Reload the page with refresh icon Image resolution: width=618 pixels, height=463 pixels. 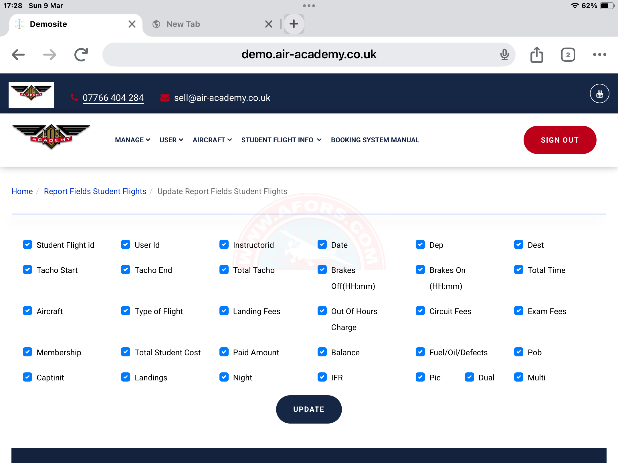(x=81, y=55)
